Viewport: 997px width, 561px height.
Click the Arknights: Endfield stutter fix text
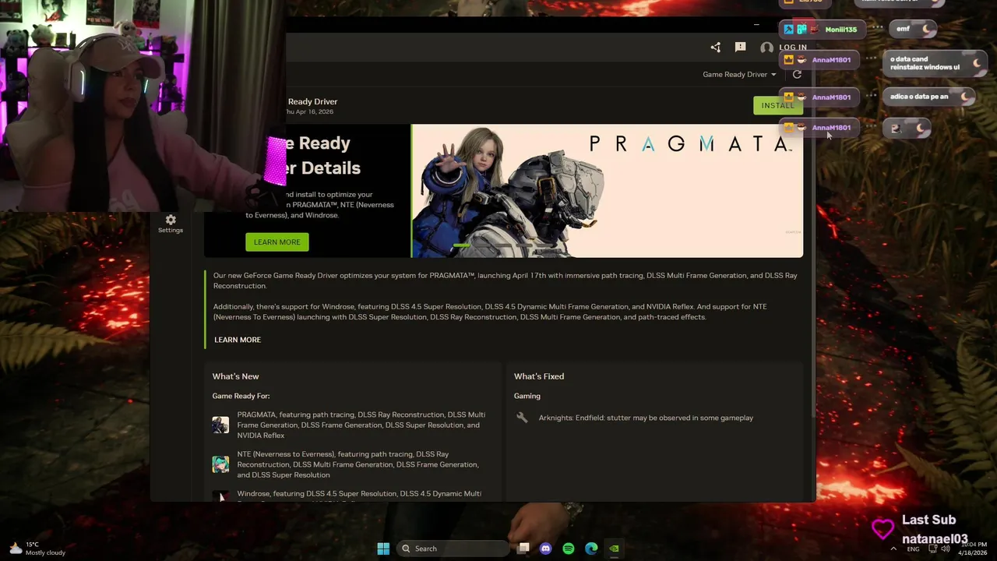coord(646,418)
